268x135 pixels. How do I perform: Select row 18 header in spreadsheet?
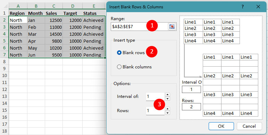[x=4, y=131]
